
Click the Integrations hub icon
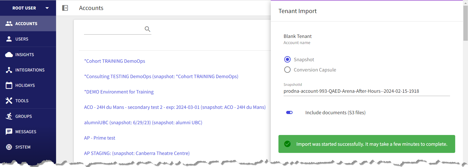point(9,70)
